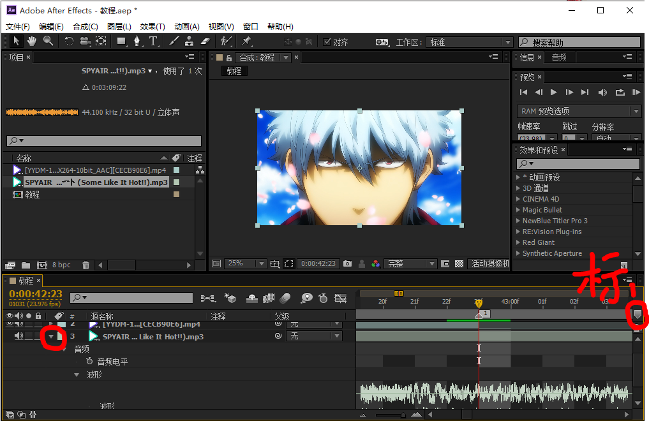
Task: Click the label color of 教程 composition item
Action: [176, 195]
